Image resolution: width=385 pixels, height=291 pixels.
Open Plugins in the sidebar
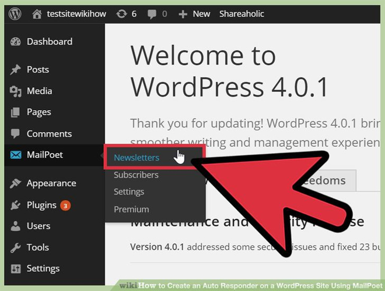(41, 205)
